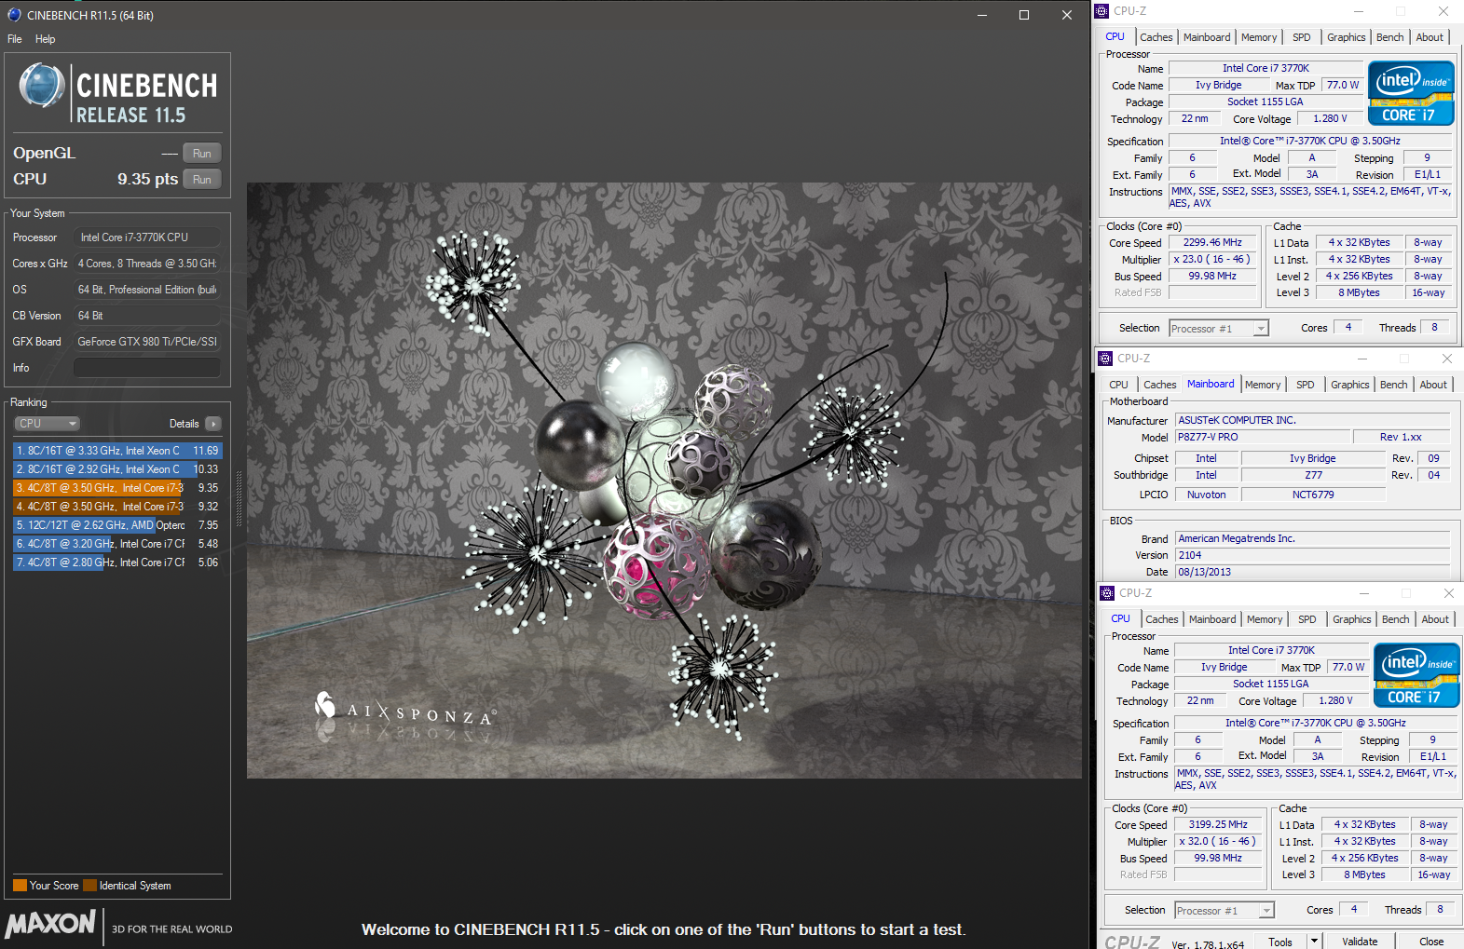
Task: Run the CPU benchmark
Action: [202, 180]
